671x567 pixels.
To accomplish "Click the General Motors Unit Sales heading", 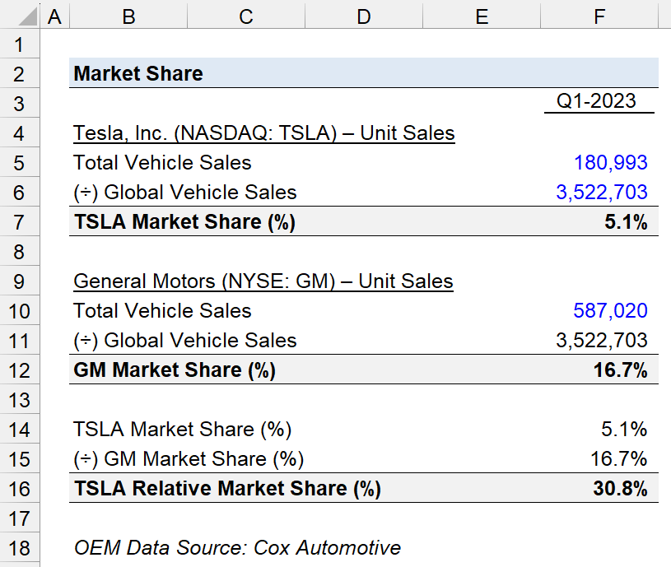I will pyautogui.click(x=263, y=281).
